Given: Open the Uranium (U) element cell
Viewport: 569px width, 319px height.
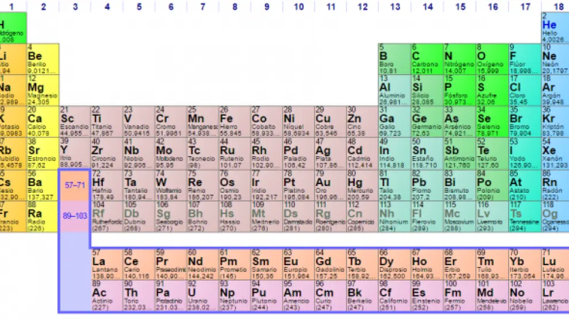Looking at the screenshot, I should 201,295.
